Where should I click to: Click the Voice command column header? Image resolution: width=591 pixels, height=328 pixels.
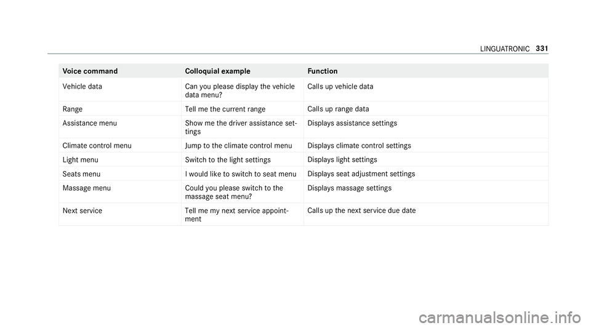(90, 71)
